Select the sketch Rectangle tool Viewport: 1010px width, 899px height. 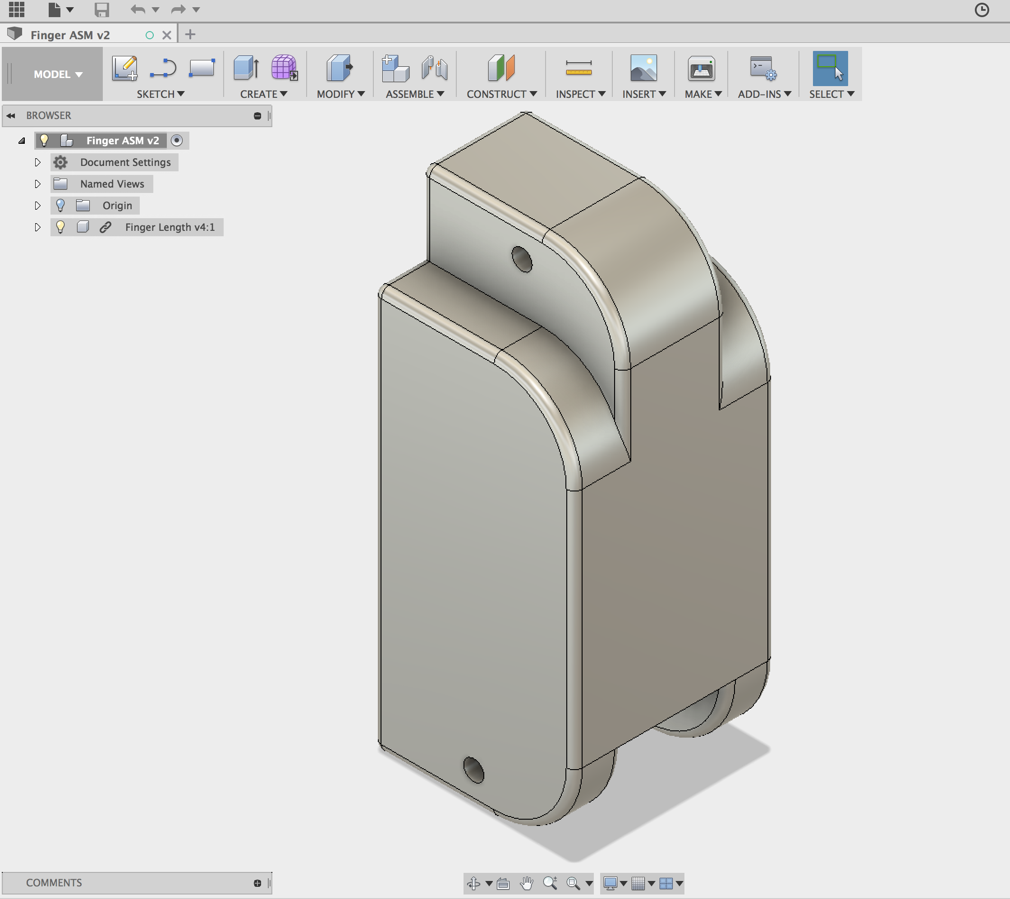coord(202,68)
